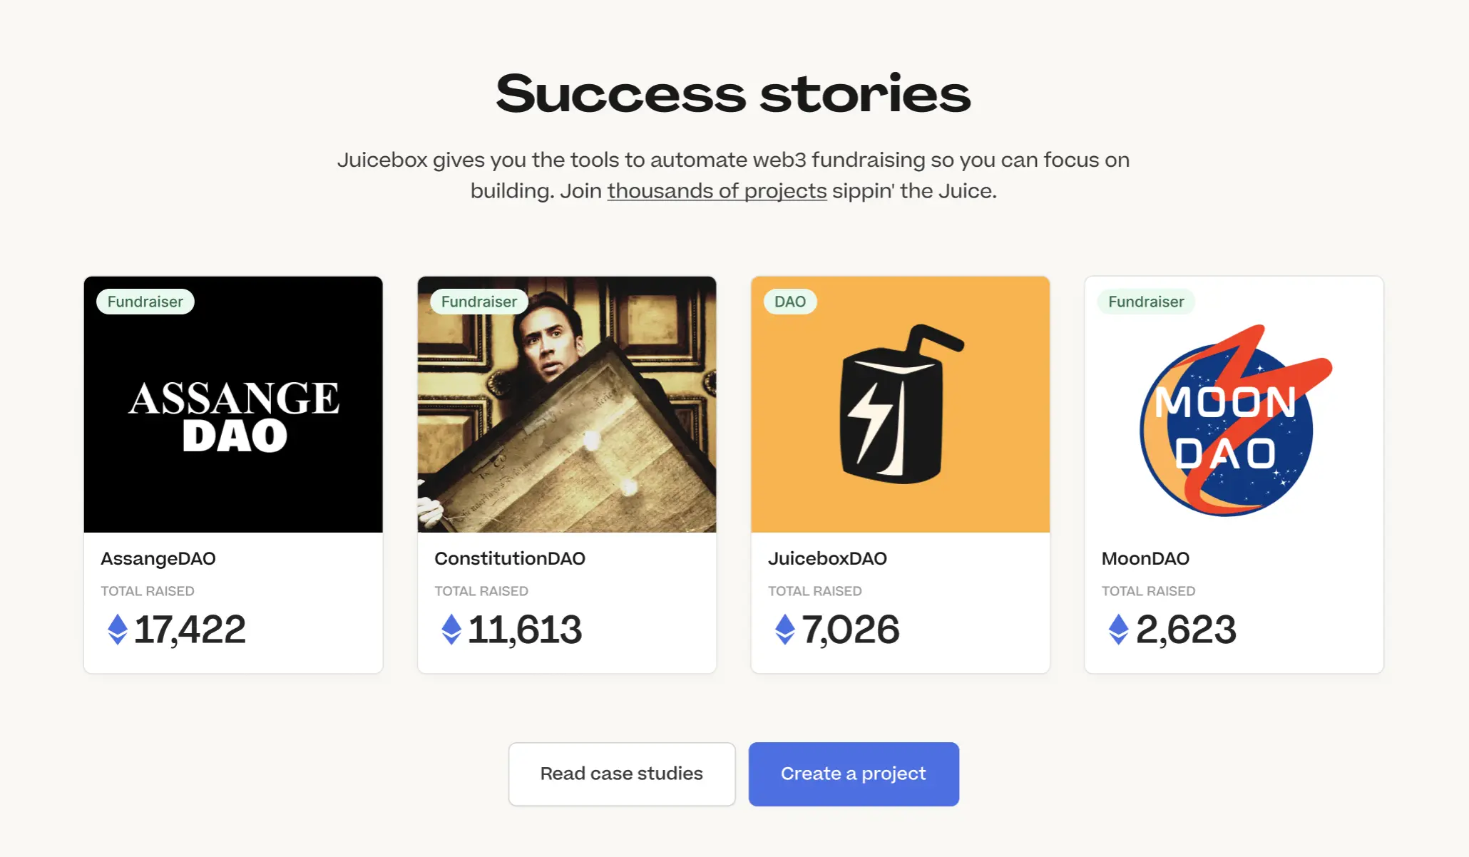
Task: Click the AssangeDAO black logo image
Action: [233, 404]
